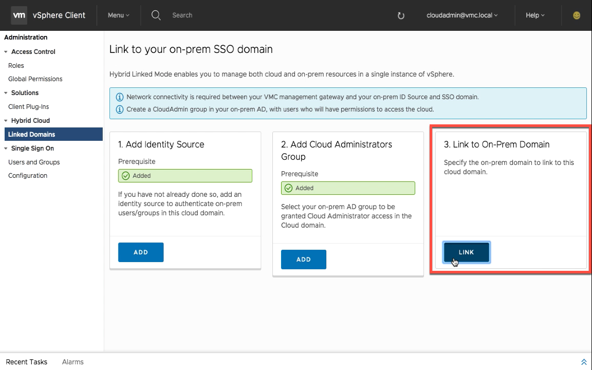Open the Menu dropdown
The width and height of the screenshot is (592, 370).
[x=118, y=15]
